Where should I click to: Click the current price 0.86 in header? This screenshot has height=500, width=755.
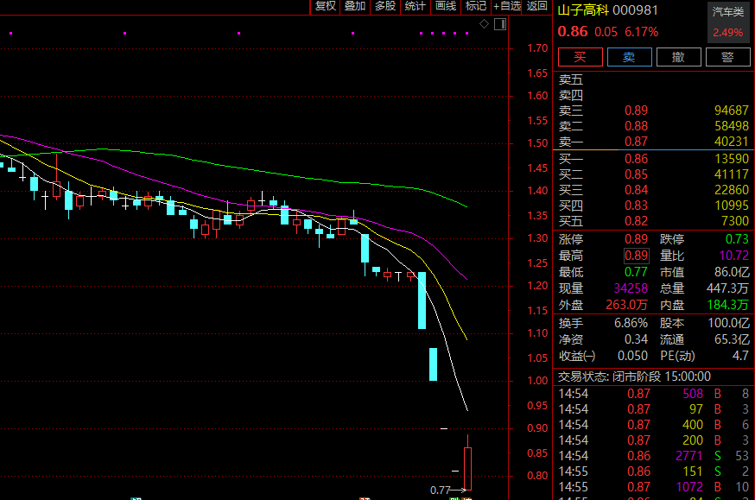click(573, 32)
